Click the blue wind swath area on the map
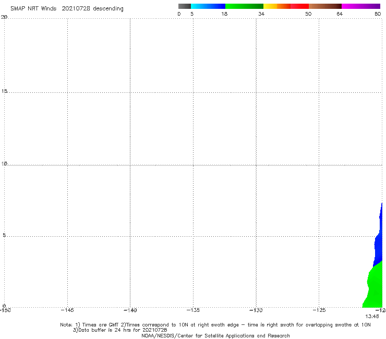Screen dimensions: 386x339 379,246
